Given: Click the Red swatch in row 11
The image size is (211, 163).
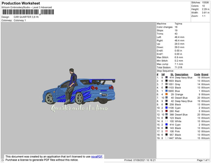Looking at the screenshot, I should pos(166,111).
